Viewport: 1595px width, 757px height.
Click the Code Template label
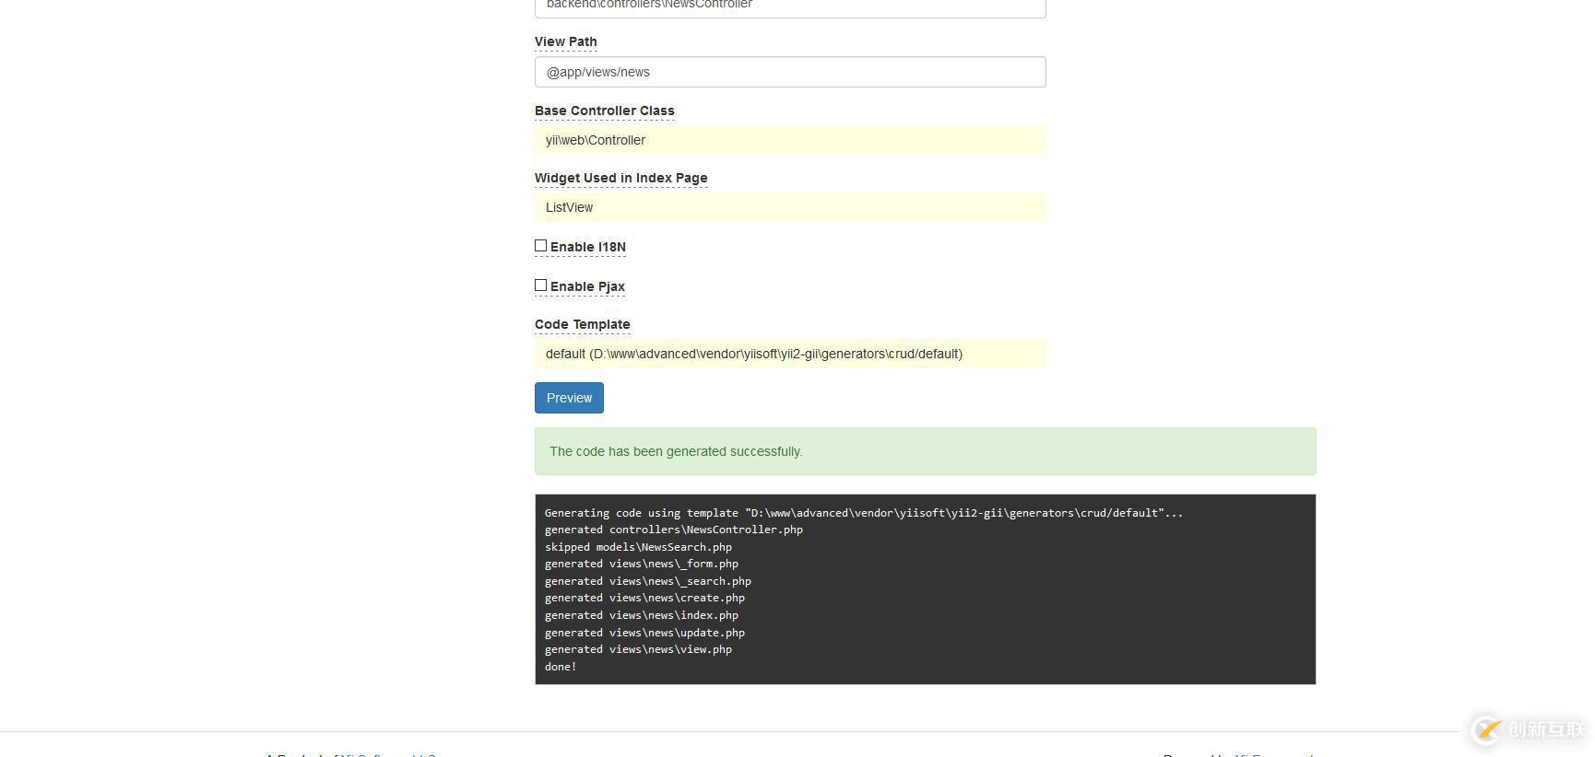582,324
